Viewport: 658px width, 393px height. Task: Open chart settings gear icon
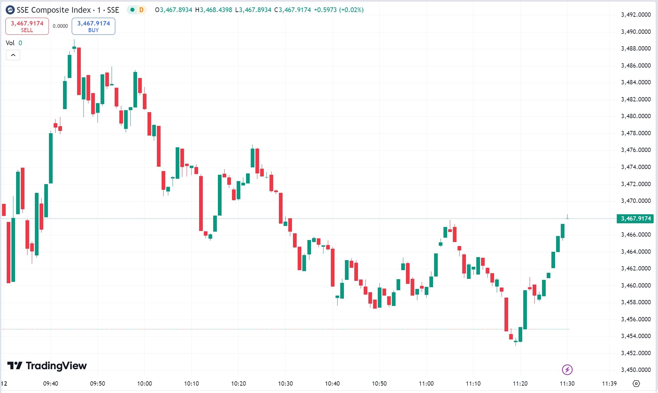coord(636,384)
